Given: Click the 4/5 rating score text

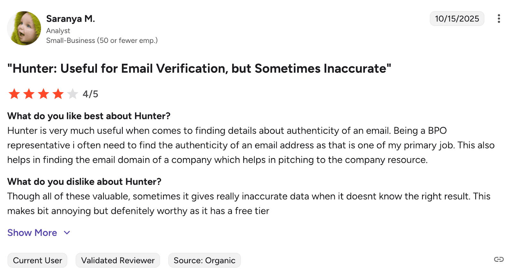Looking at the screenshot, I should (x=90, y=94).
